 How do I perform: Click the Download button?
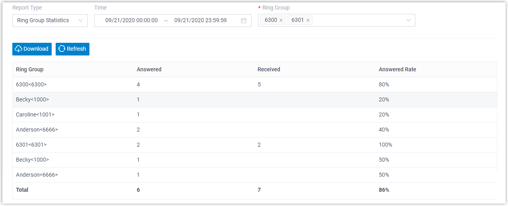click(32, 49)
